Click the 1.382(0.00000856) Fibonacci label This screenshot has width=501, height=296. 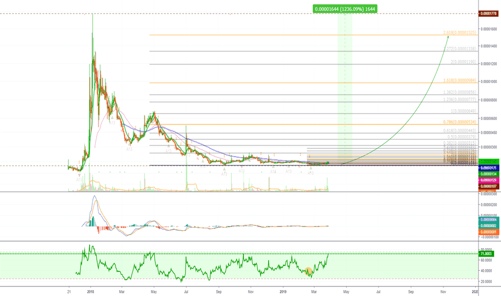coord(460,92)
